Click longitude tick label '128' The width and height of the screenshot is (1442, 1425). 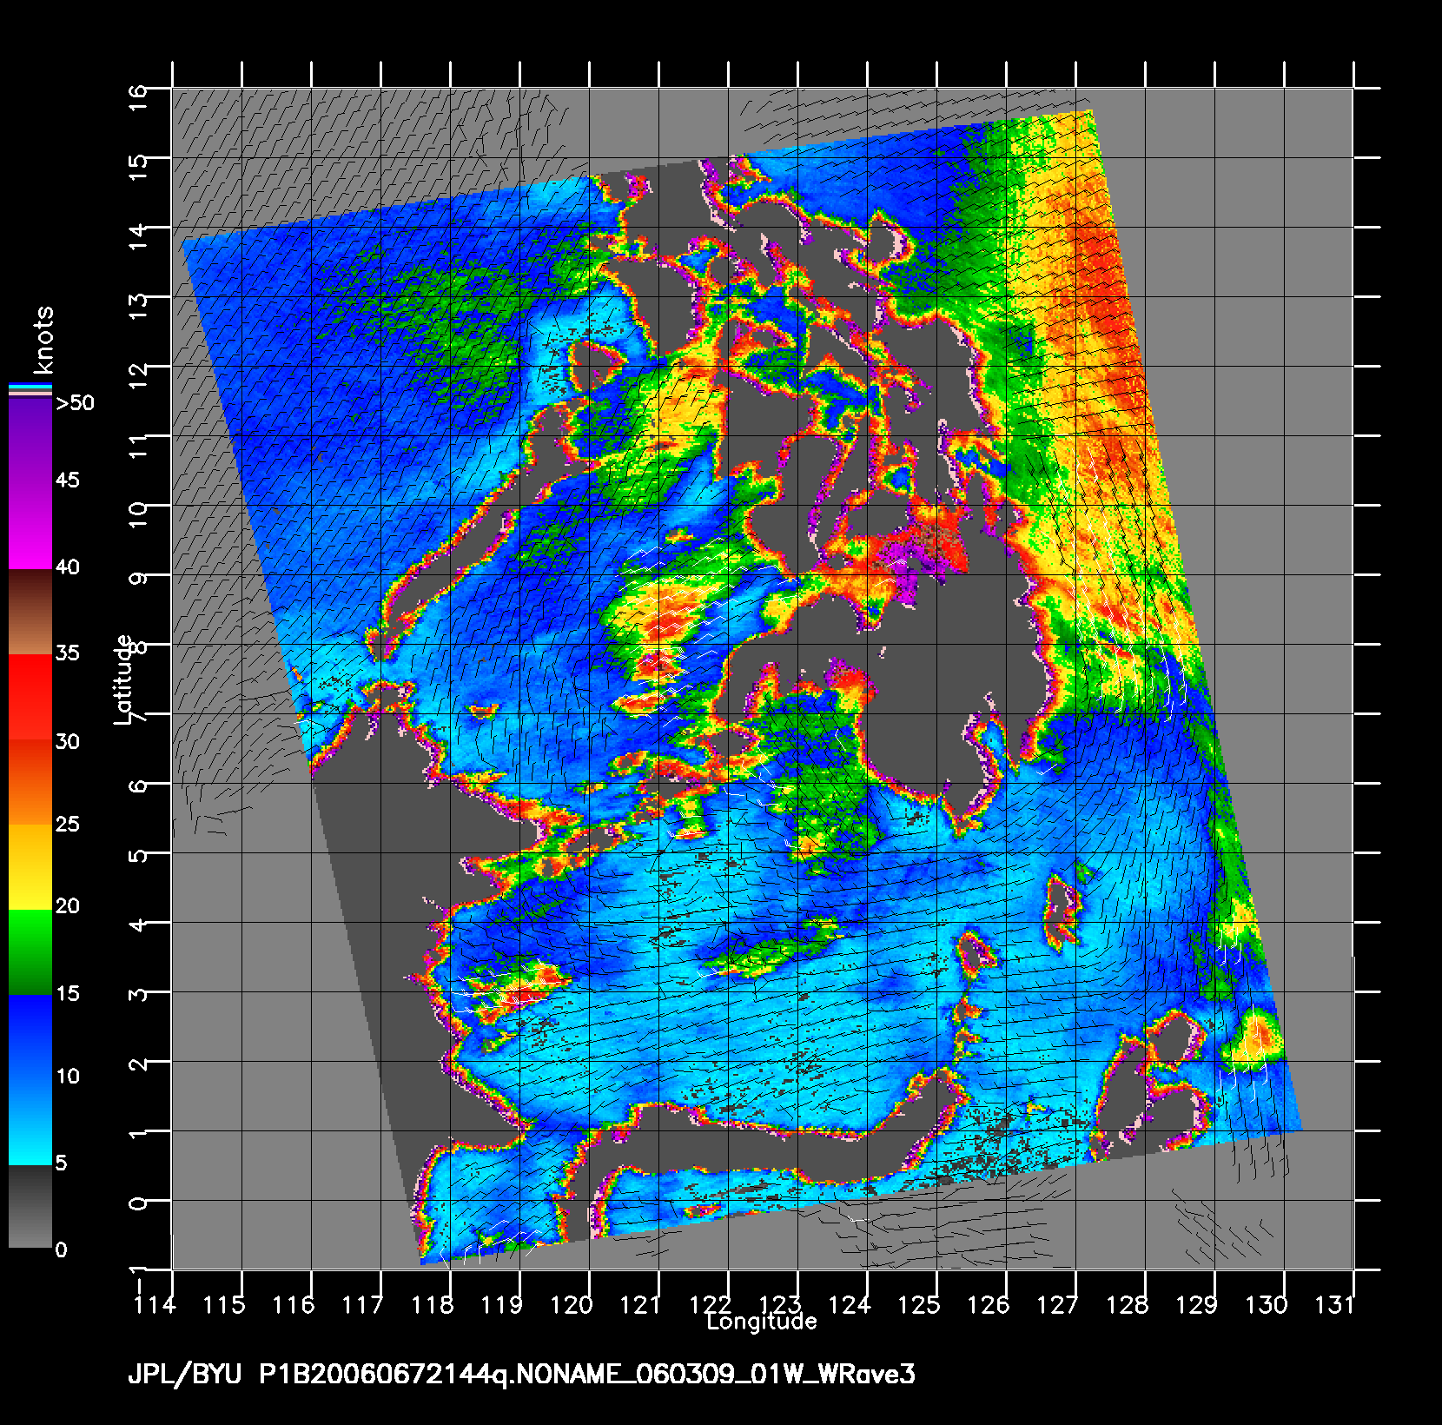[x=1128, y=1305]
